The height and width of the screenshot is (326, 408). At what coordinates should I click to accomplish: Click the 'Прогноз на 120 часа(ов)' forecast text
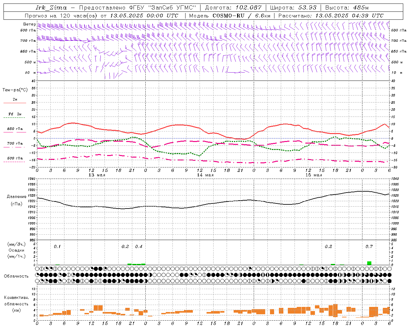61,16
